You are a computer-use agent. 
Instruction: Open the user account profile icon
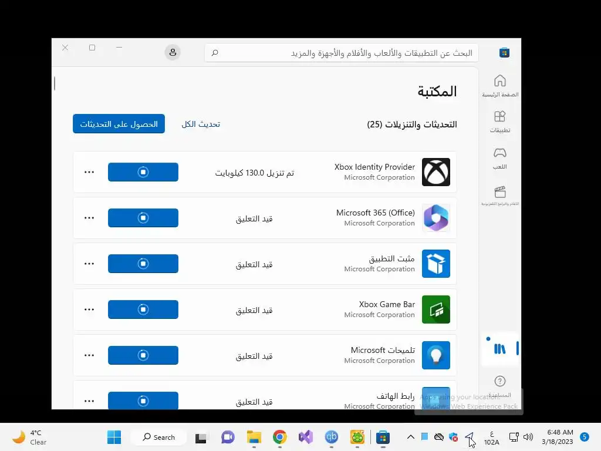[x=173, y=52]
